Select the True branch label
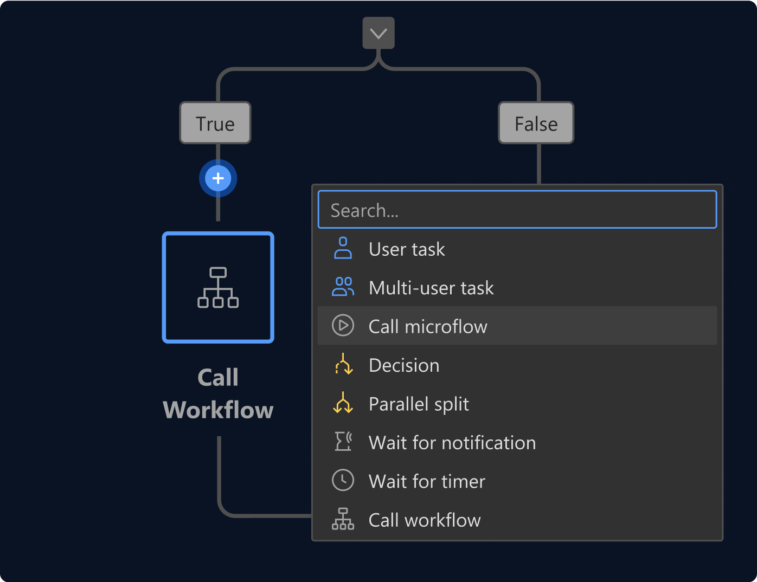 (x=215, y=124)
